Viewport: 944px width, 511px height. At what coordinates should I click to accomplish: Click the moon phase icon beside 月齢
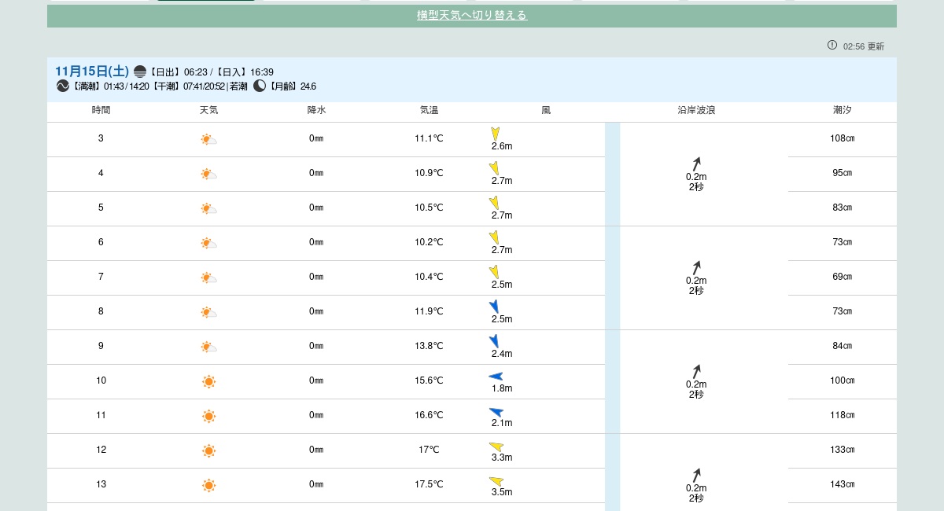[260, 86]
